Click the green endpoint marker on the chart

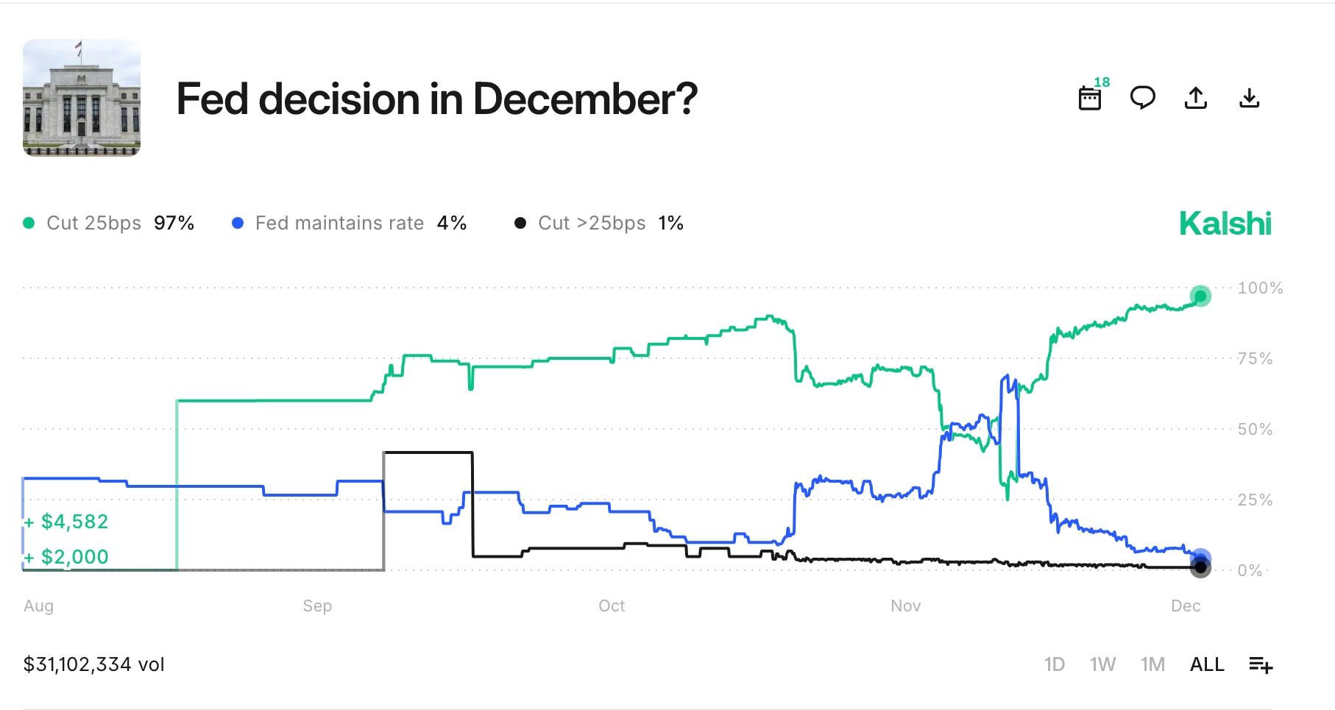(x=1202, y=297)
